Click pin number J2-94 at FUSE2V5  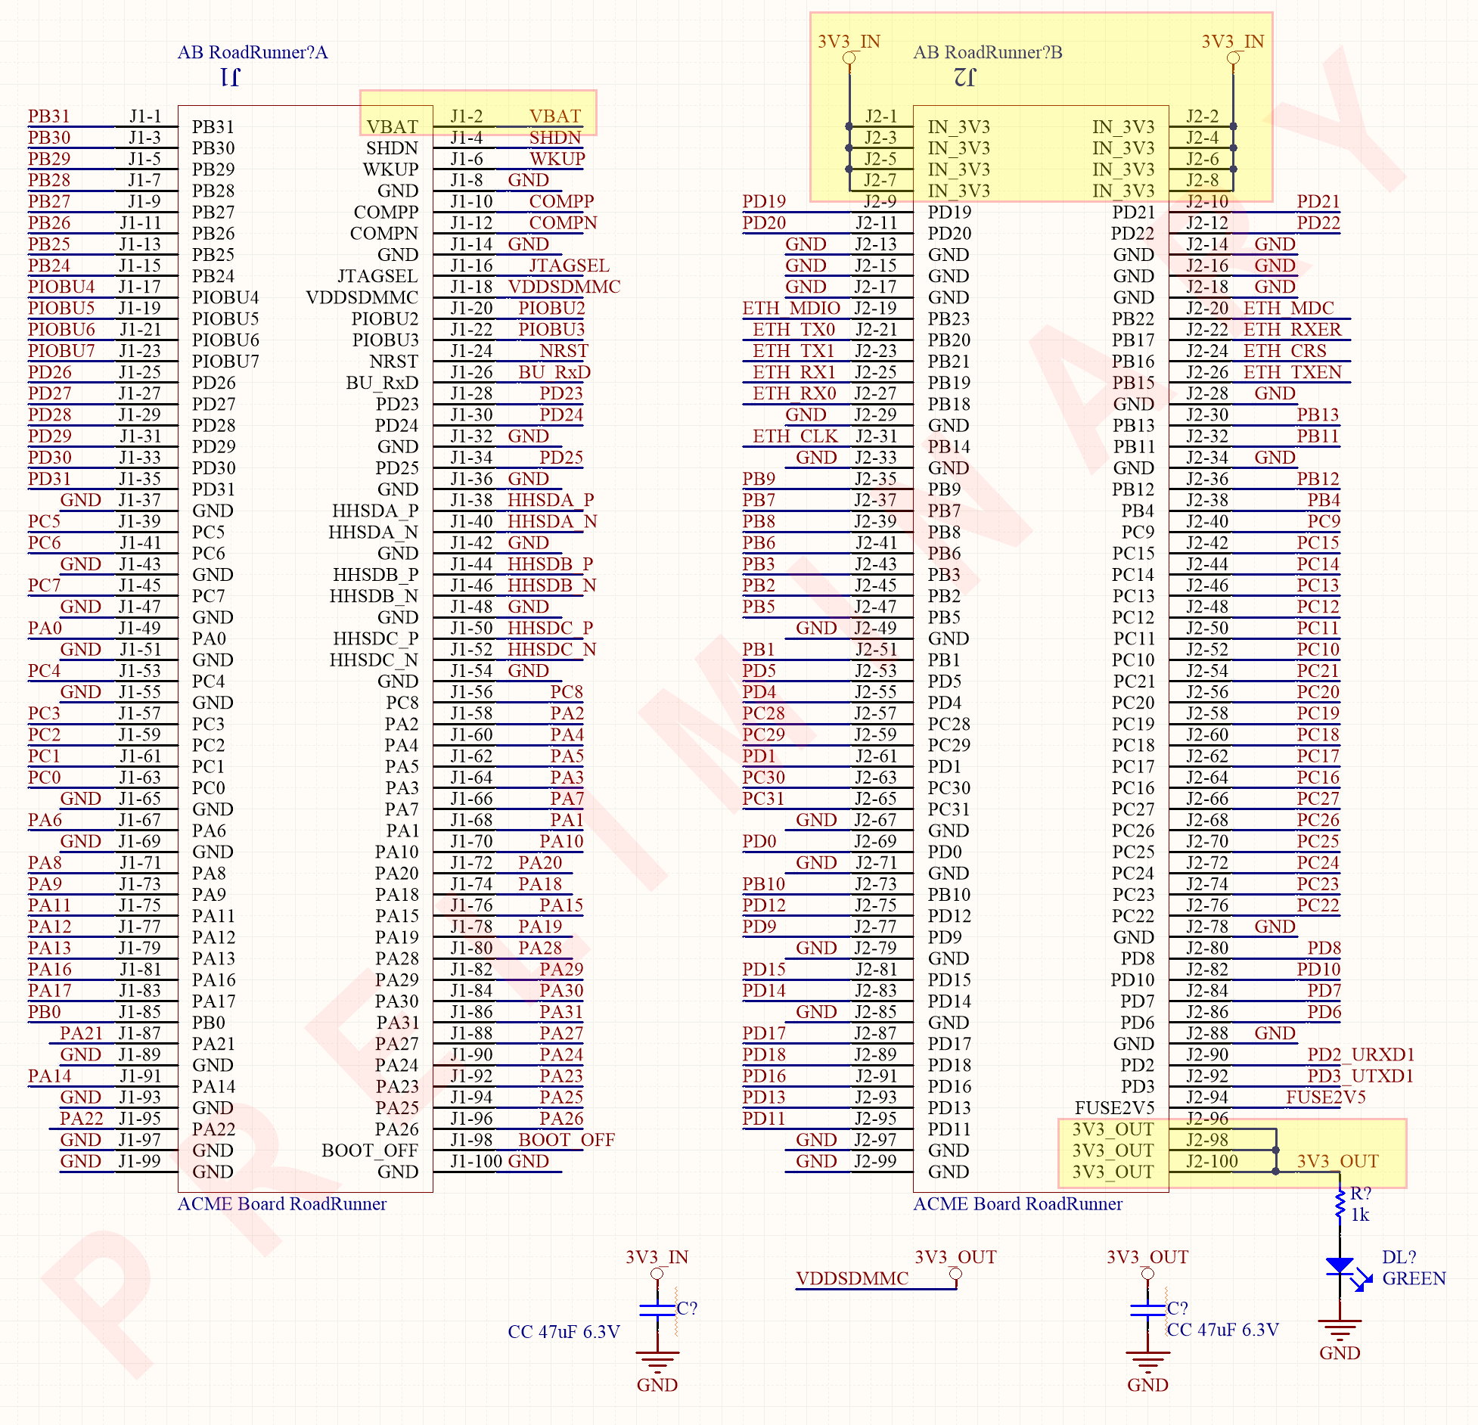click(x=1207, y=1097)
